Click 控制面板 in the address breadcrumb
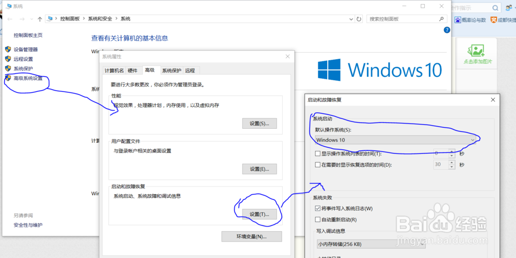 70,19
